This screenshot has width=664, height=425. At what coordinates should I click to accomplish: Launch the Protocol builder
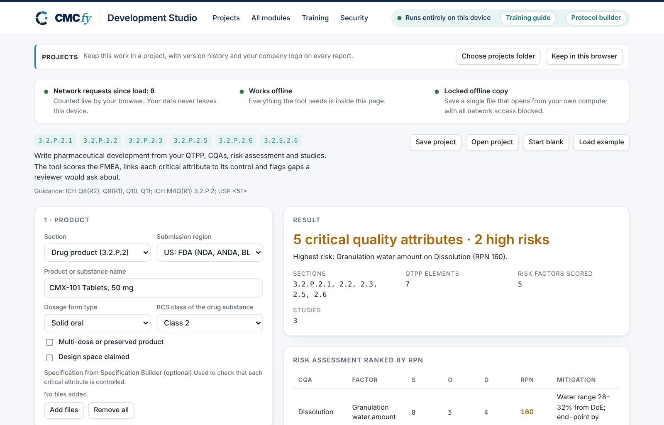[x=596, y=18]
